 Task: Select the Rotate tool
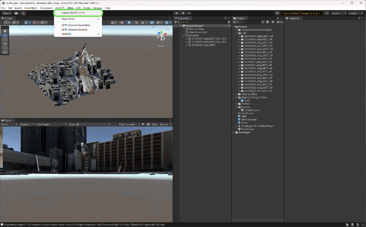point(5,39)
